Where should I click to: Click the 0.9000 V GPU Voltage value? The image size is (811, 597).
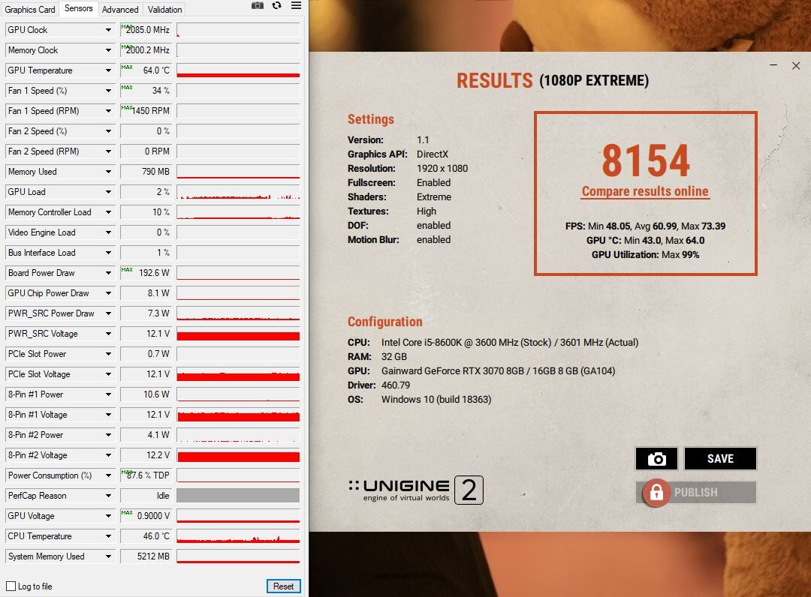(146, 516)
